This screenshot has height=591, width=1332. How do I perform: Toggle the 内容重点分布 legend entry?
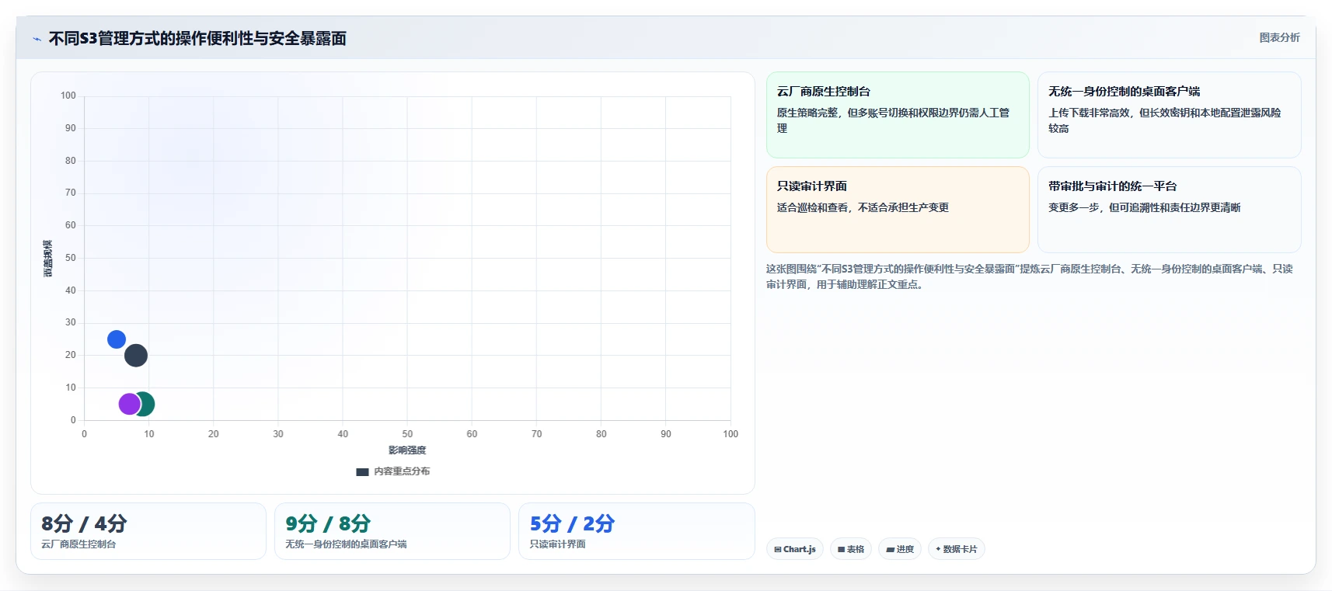392,471
